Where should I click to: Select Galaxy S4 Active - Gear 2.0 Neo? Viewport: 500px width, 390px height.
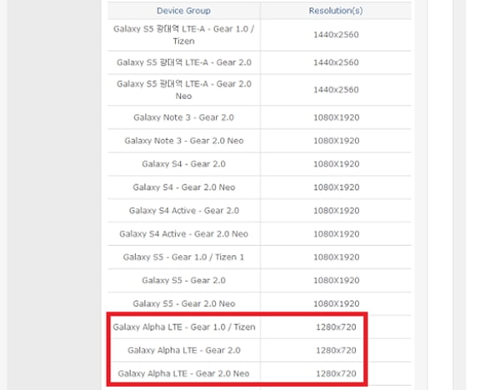click(x=183, y=234)
